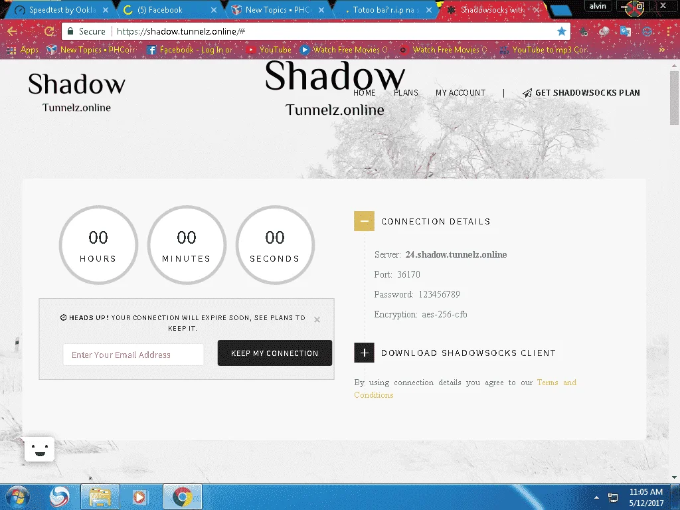Click the Shadow Tunnelz.online logo at left

[x=77, y=92]
